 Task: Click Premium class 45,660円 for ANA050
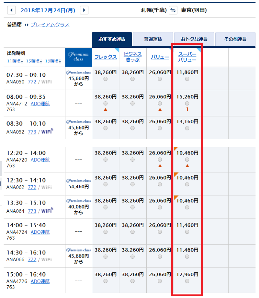click(78, 79)
